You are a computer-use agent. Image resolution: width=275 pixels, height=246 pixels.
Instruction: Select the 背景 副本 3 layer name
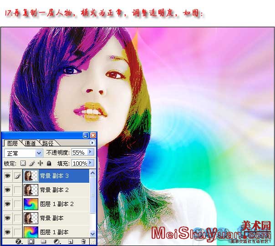(x=54, y=176)
